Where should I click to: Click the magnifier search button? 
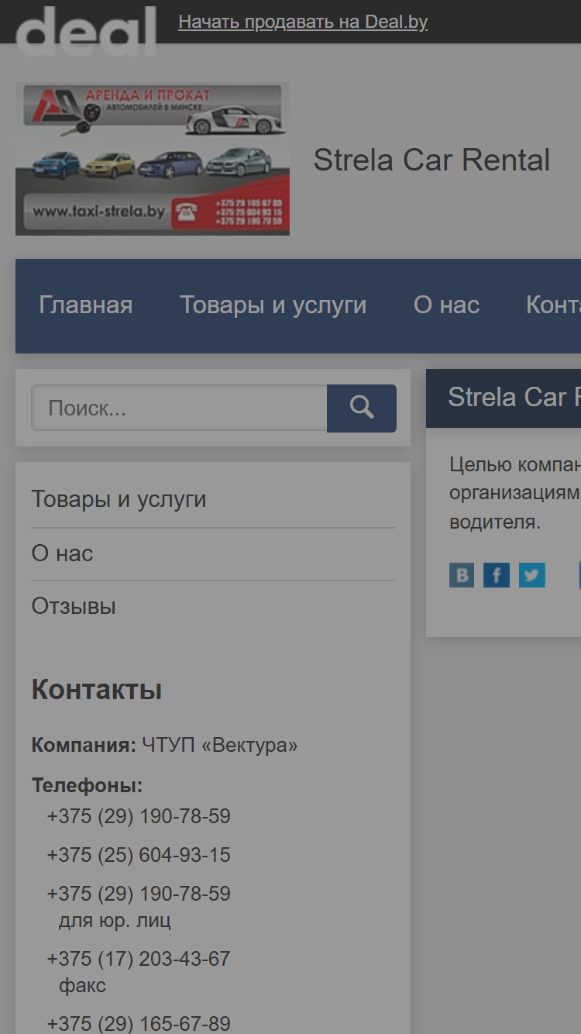tap(362, 408)
